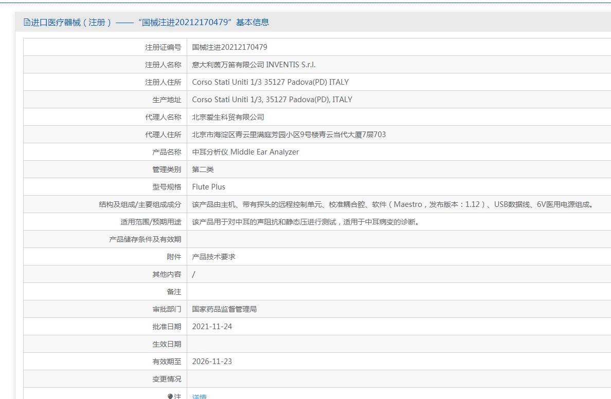Click the 注册人名称 label
Screen dimensions: 611x399
pyautogui.click(x=163, y=65)
